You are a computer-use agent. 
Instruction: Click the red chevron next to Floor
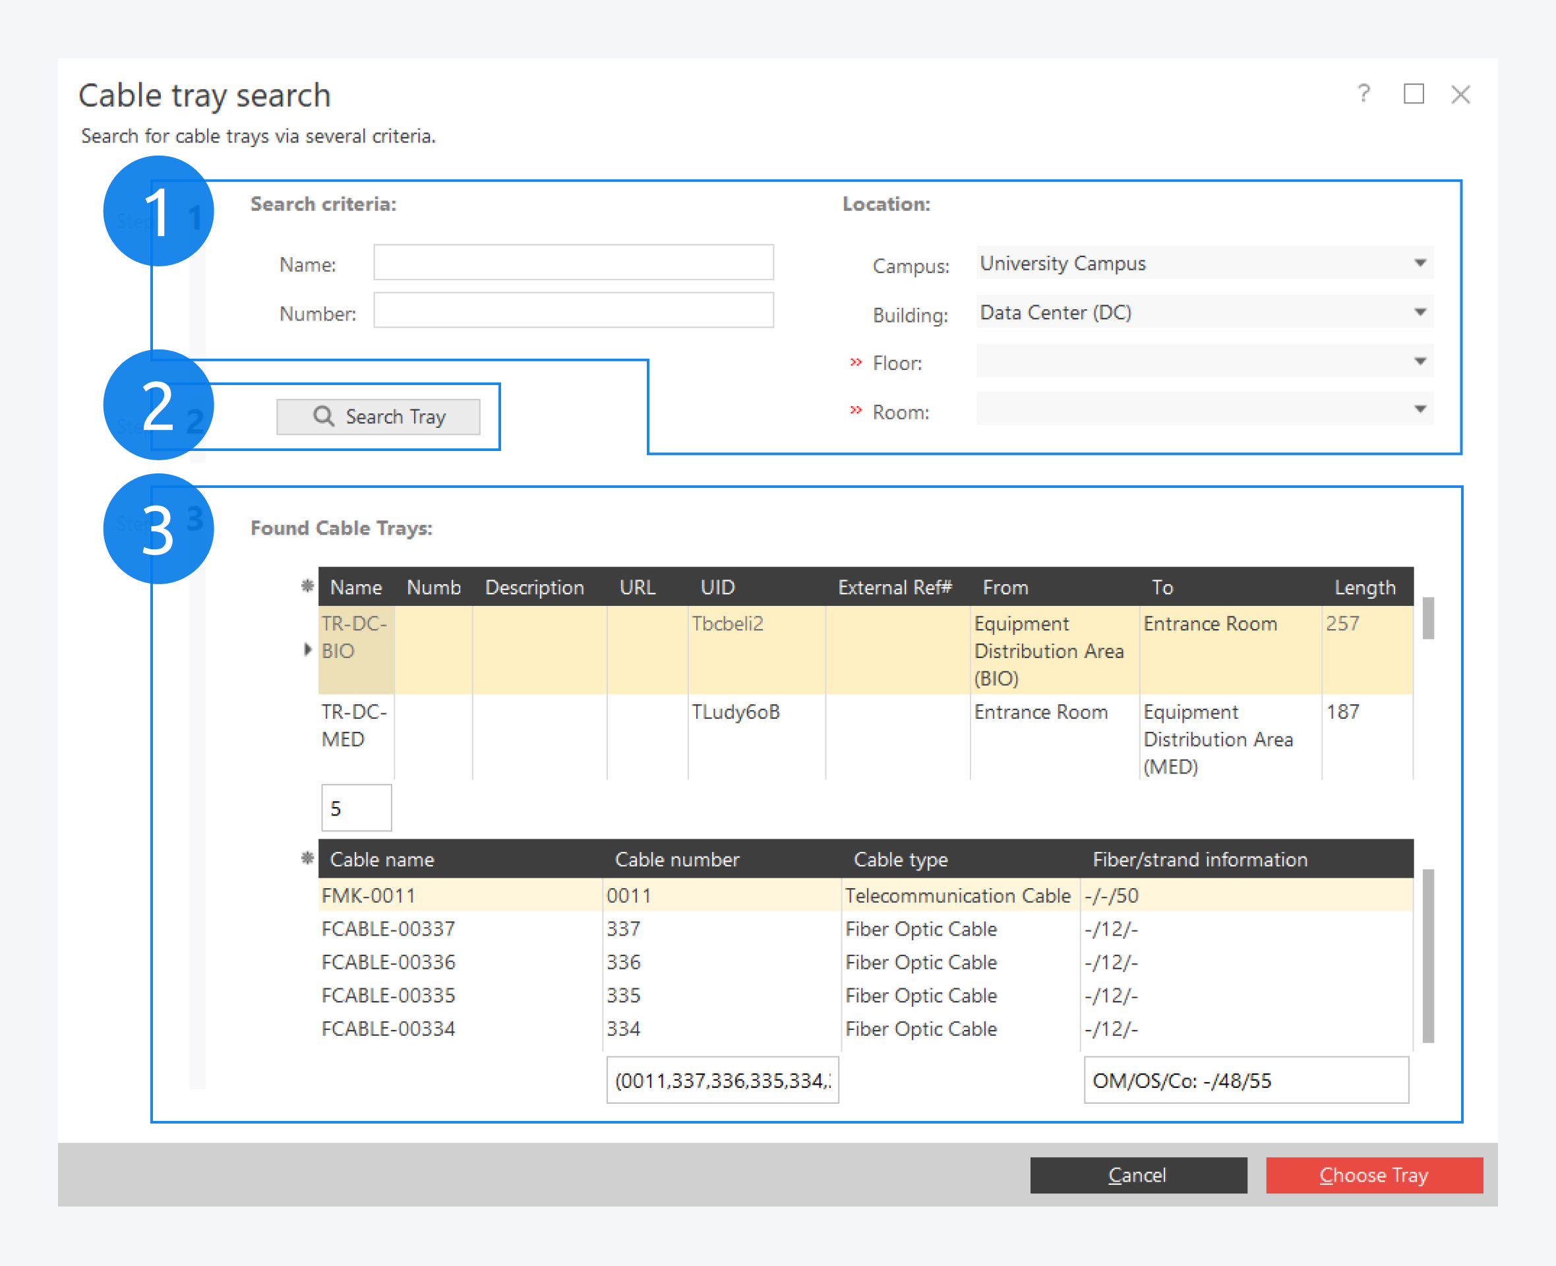click(x=856, y=362)
